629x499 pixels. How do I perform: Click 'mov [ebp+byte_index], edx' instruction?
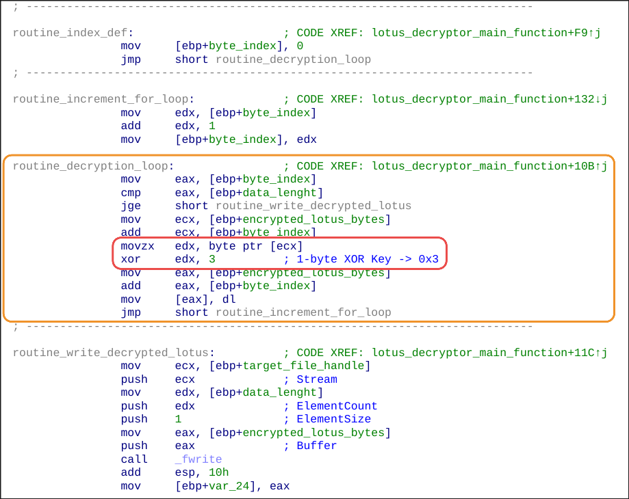[x=218, y=139]
